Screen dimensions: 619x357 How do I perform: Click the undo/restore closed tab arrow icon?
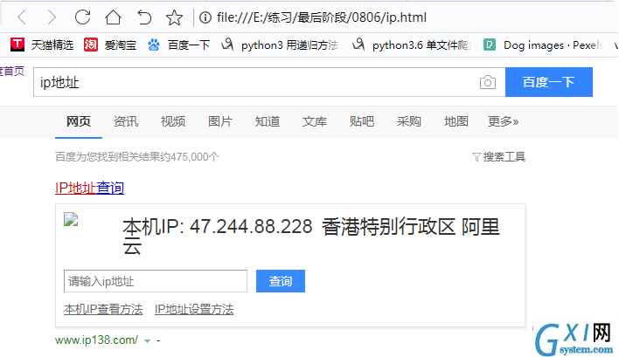click(144, 17)
